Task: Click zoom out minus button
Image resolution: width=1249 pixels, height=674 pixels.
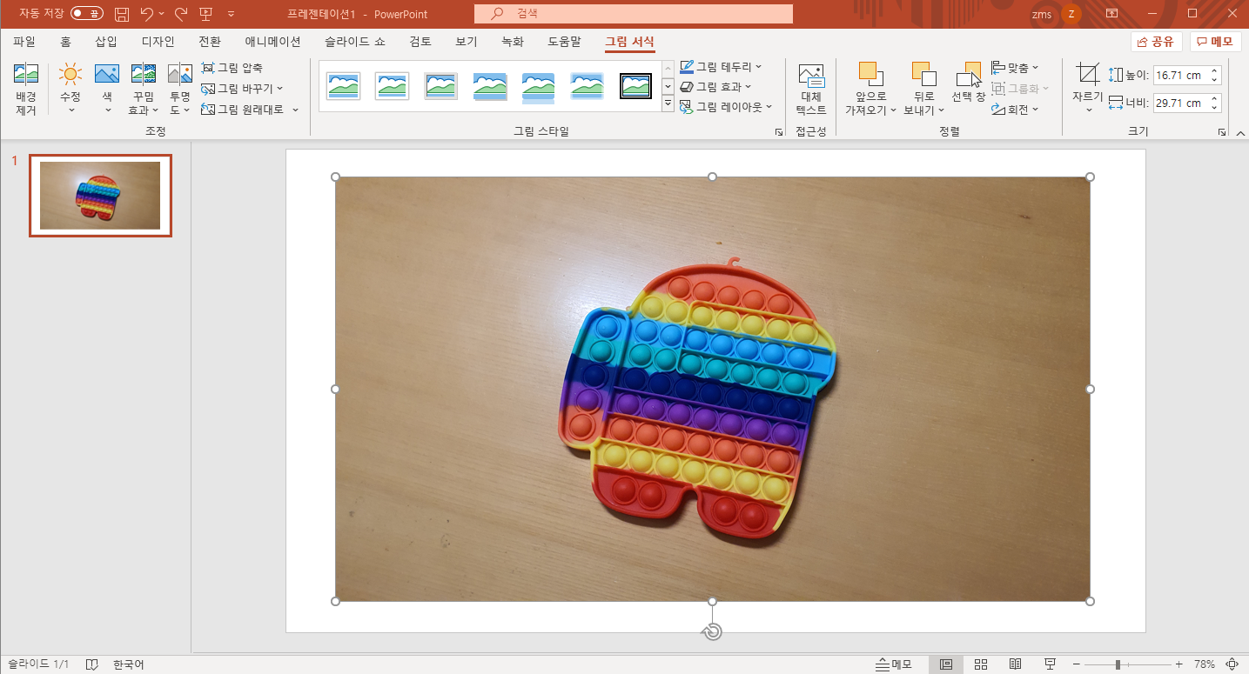Action: pos(1077,664)
